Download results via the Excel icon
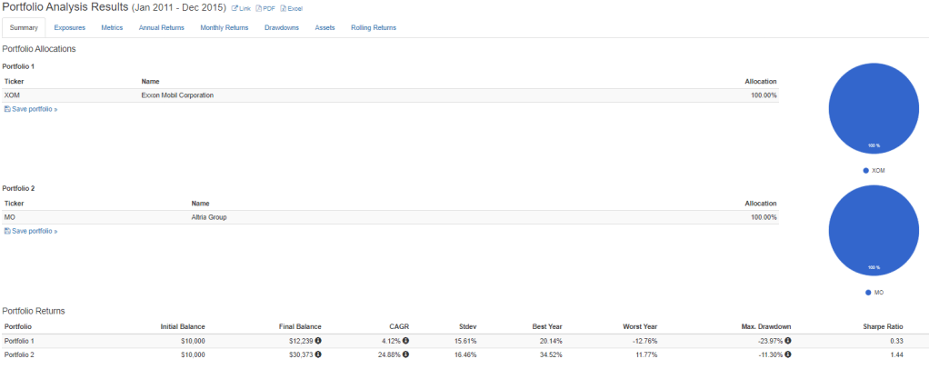 click(283, 8)
